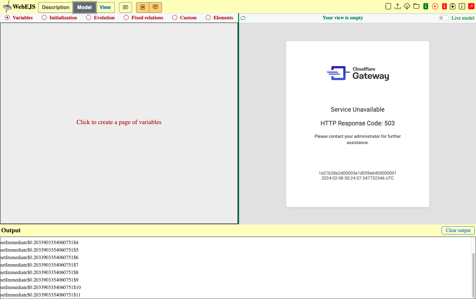Click the upload arrow icon
This screenshot has width=476, height=299.
pos(398,6)
